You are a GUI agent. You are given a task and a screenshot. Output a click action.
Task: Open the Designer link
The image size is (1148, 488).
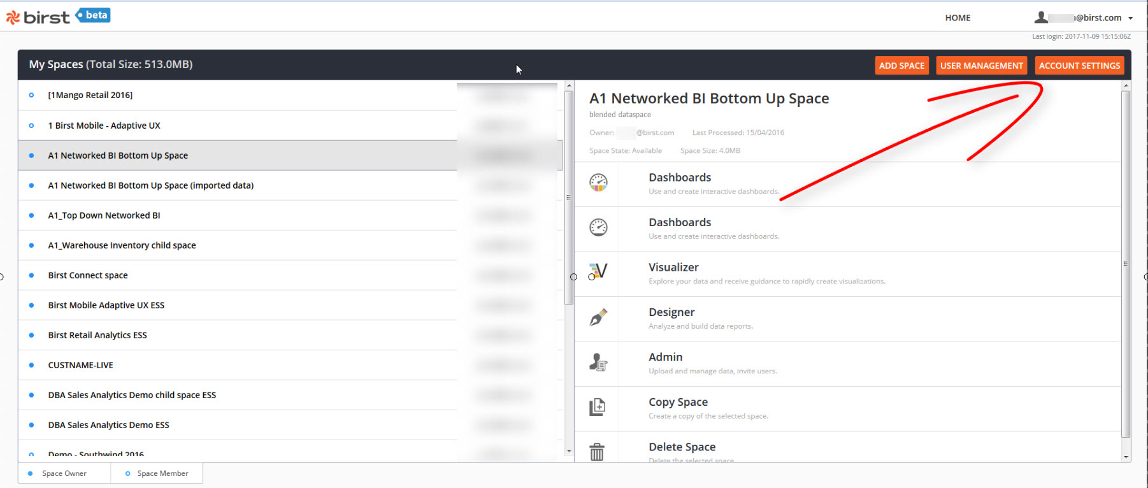coord(671,312)
